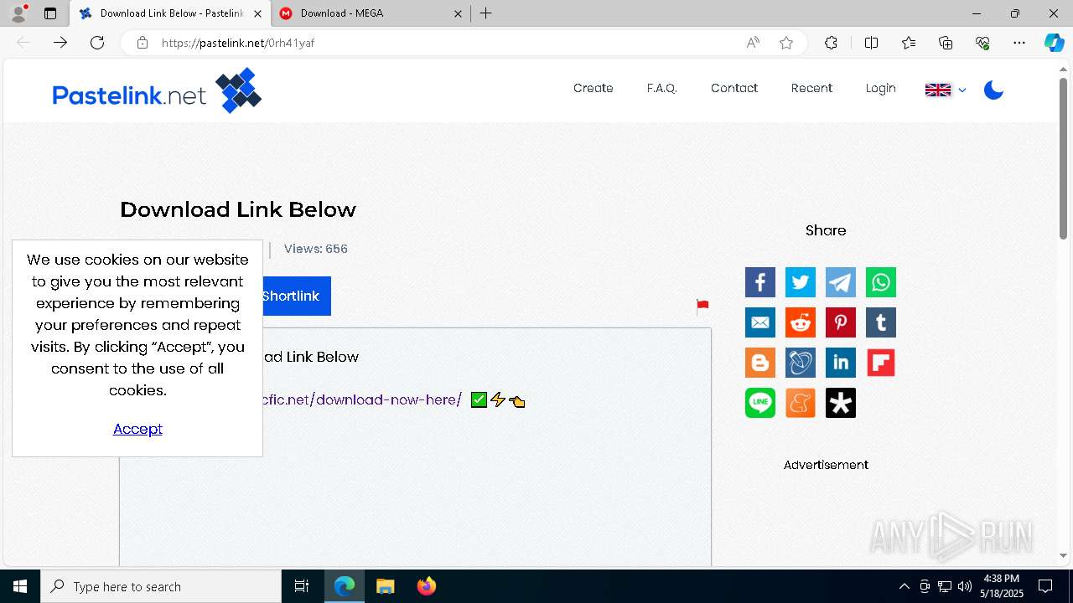
Task: Share the paste on Facebook
Action: pos(760,282)
